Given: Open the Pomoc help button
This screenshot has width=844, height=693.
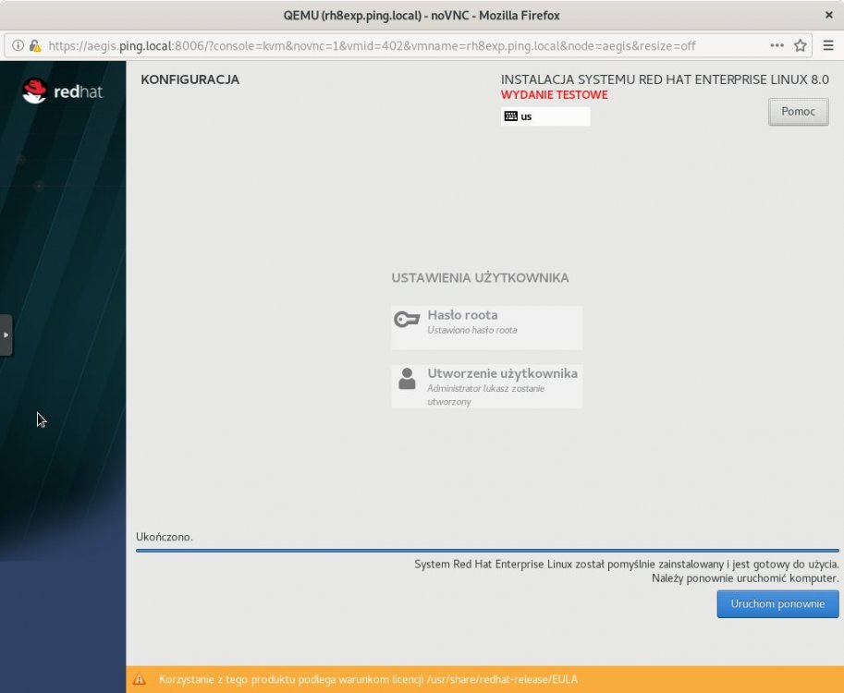Looking at the screenshot, I should point(799,112).
